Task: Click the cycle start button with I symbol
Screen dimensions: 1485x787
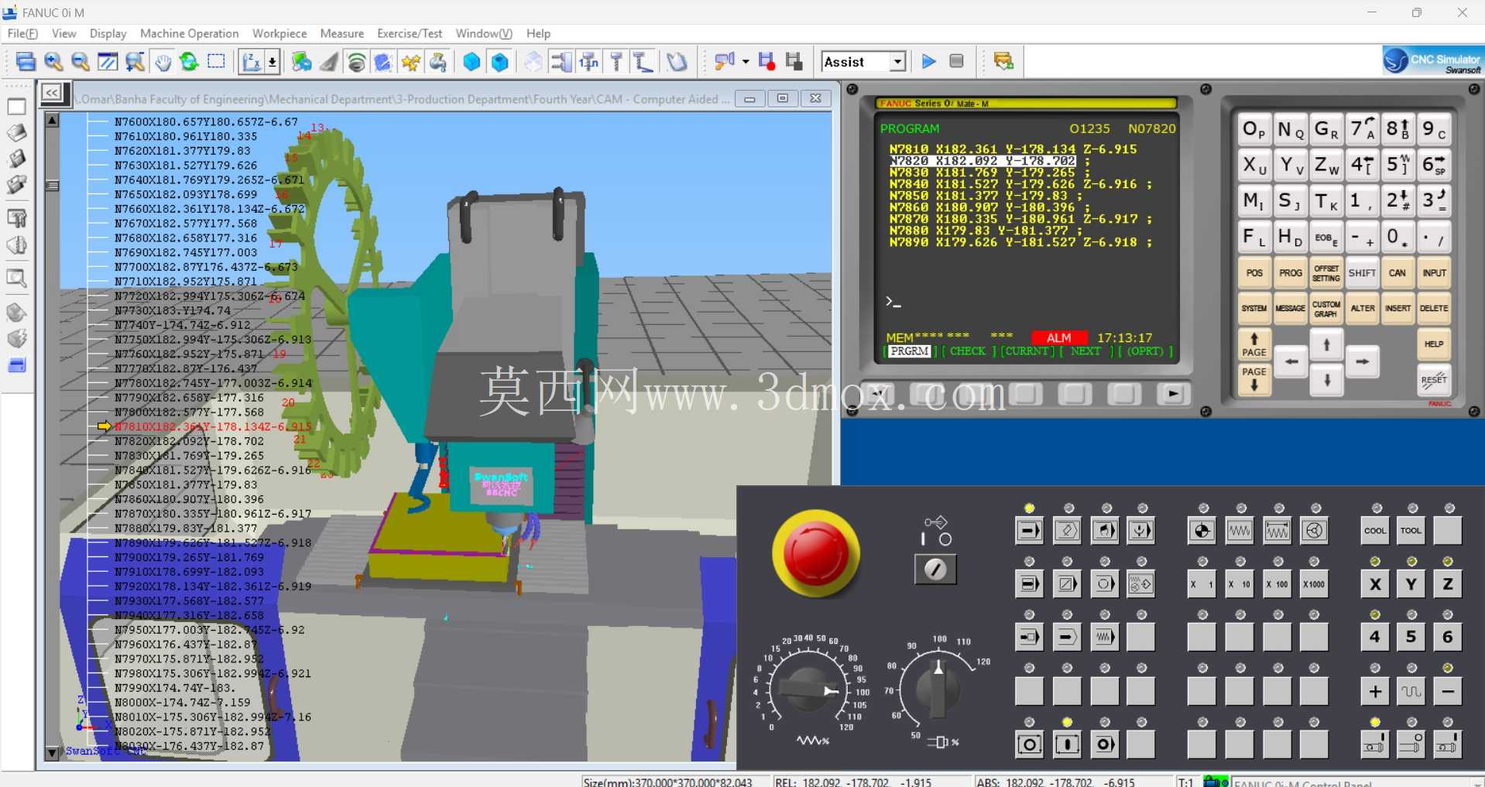Action: 1067,744
